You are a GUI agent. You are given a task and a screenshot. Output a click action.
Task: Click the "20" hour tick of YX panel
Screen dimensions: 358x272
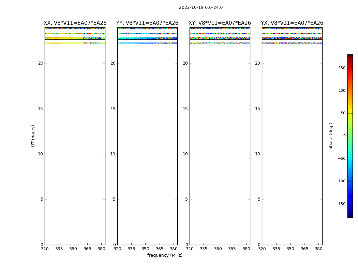tap(258, 63)
